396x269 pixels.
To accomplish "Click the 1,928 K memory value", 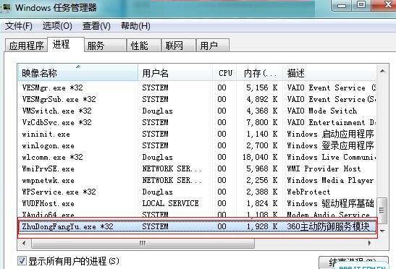I will [x=262, y=226].
